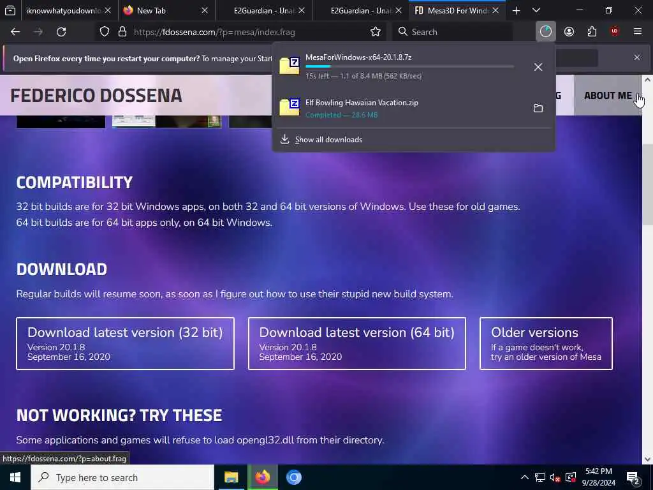
Task: Switch to the second E2Guardian tab
Action: tap(361, 11)
